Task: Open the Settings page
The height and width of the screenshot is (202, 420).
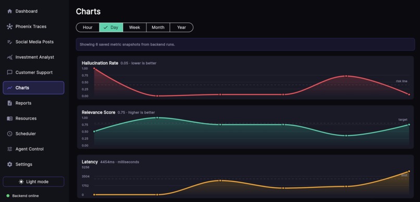Action: [x=33, y=164]
